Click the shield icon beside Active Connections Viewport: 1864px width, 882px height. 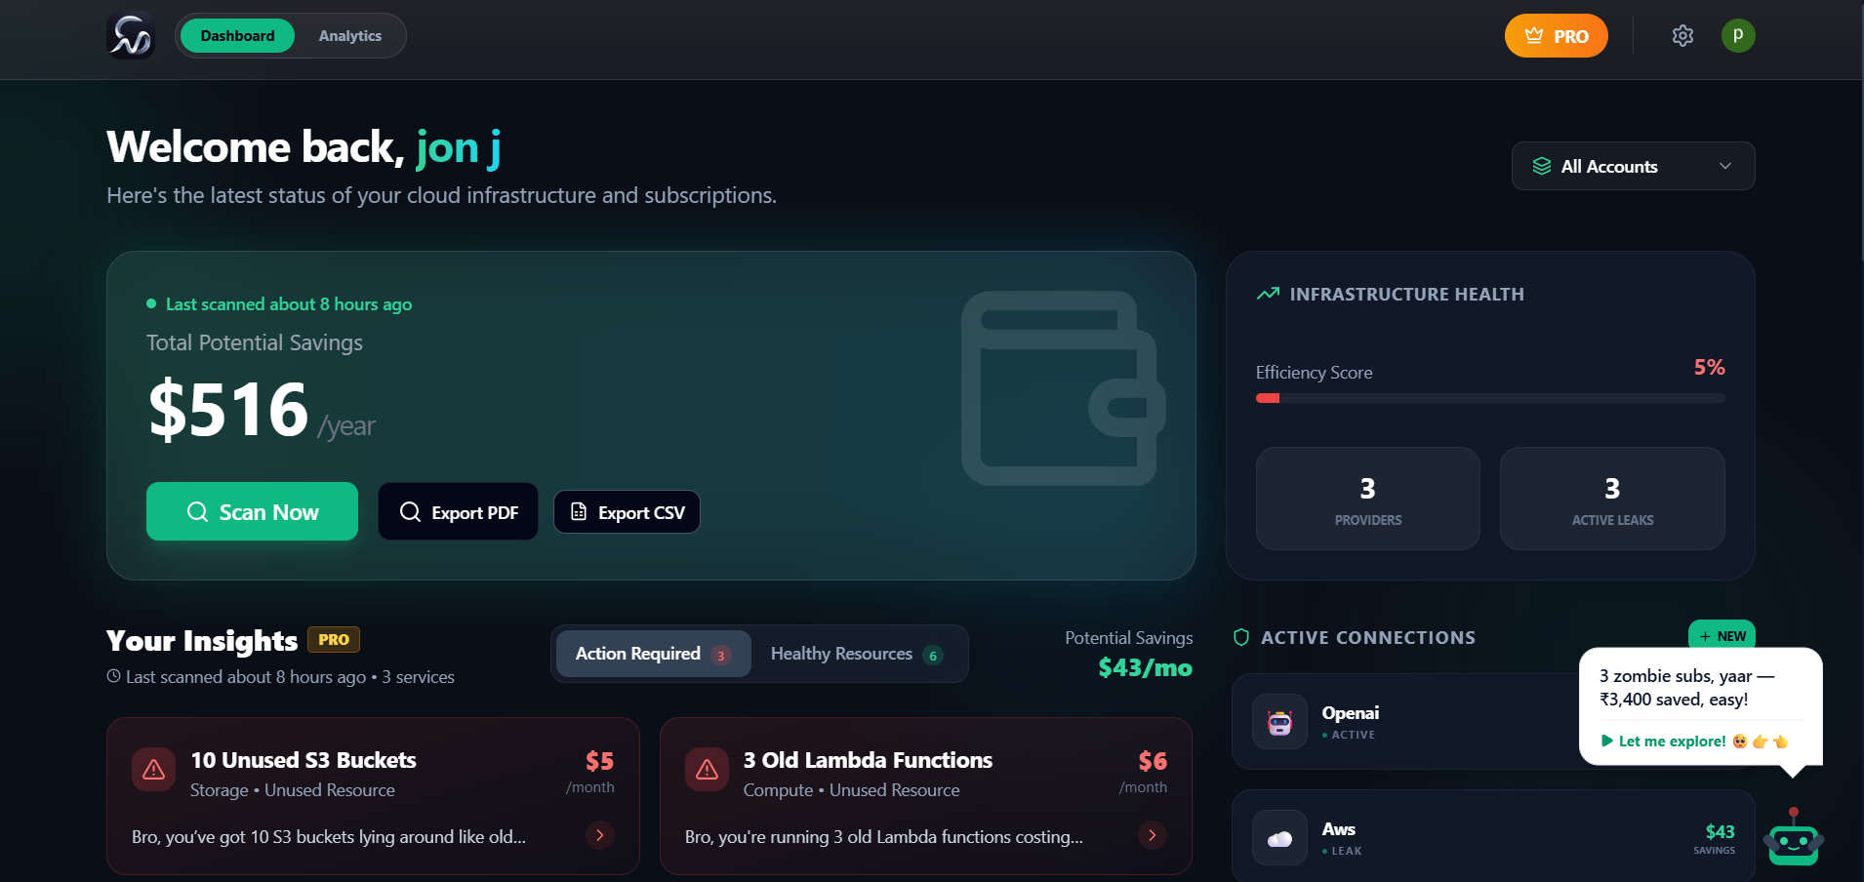pyautogui.click(x=1240, y=637)
